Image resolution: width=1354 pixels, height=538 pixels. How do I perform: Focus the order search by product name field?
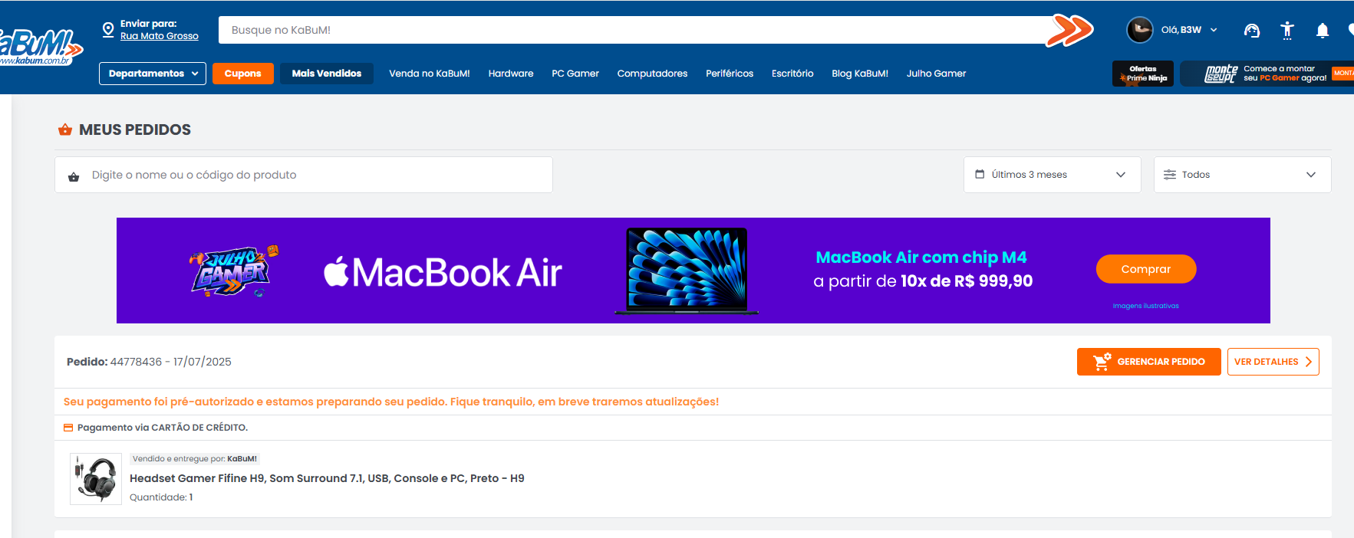pos(315,175)
